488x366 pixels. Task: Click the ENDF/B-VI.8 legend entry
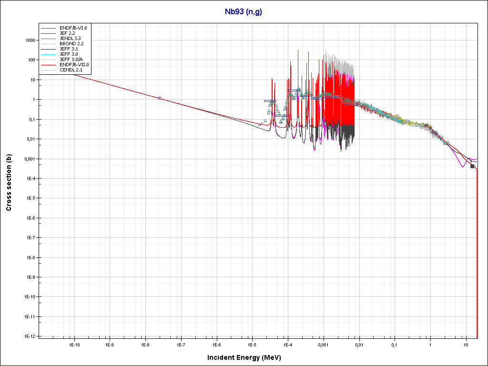(73, 28)
